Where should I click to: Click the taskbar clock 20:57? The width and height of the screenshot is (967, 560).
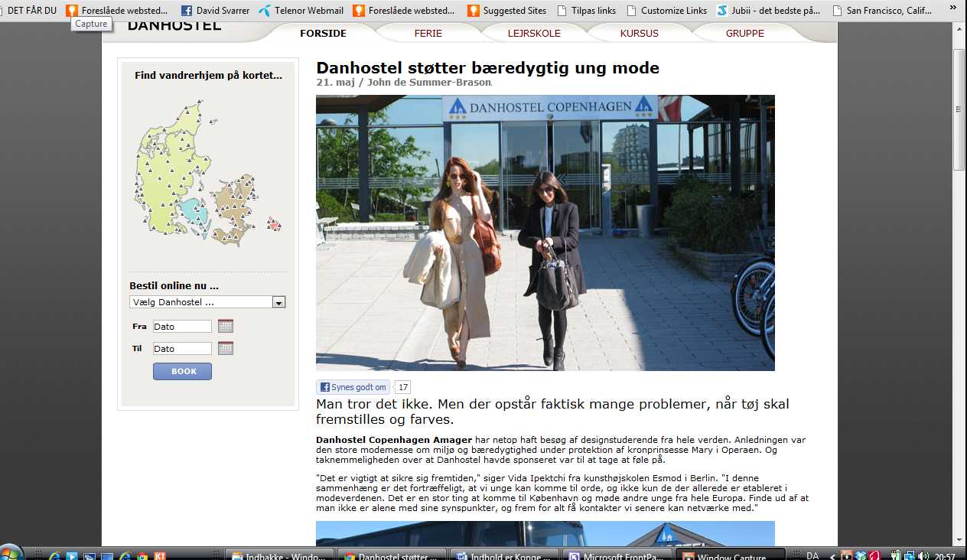coord(945,556)
